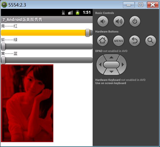Image resolution: width=160 pixels, height=147 pixels.
Task: Click the DPAD up arrow
Action: pyautogui.click(x=112, y=57)
